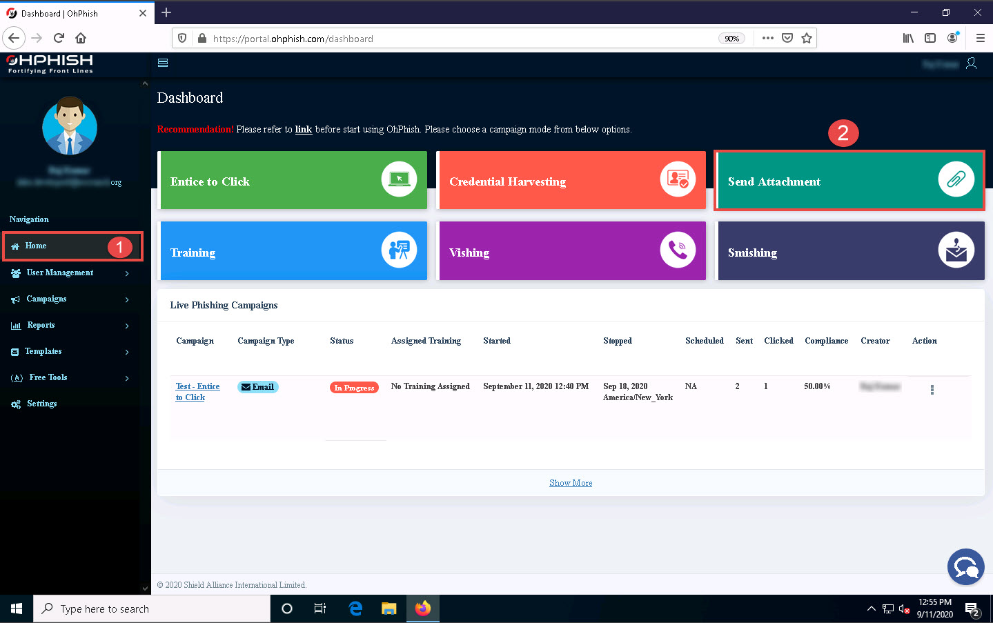The height and width of the screenshot is (623, 993).
Task: Toggle the sidebar hamburger menu icon
Action: point(163,63)
